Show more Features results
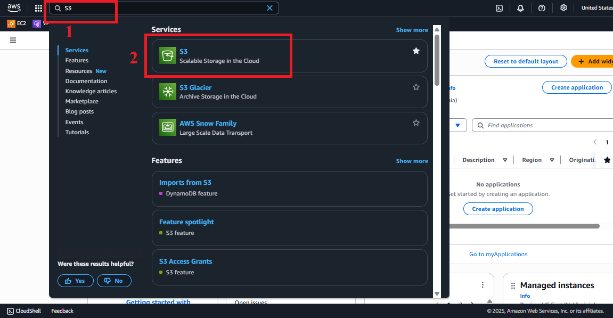This screenshot has height=318, width=613. point(412,161)
